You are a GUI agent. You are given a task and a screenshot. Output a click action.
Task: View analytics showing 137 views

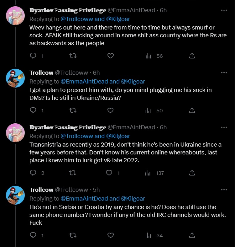click(x=155, y=173)
